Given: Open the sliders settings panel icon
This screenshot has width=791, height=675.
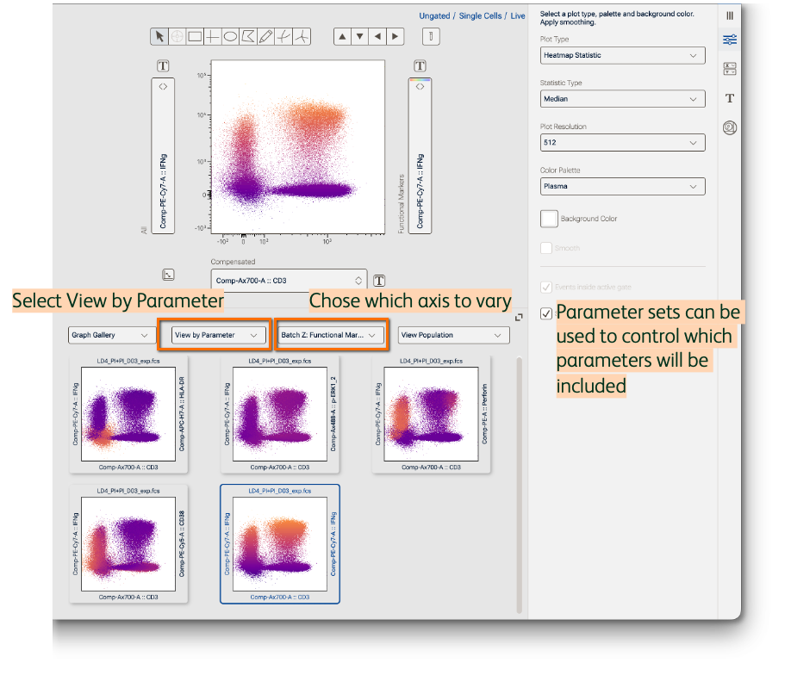Looking at the screenshot, I should coord(730,40).
